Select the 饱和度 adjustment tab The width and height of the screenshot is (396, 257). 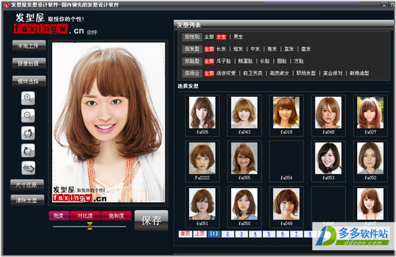click(116, 215)
